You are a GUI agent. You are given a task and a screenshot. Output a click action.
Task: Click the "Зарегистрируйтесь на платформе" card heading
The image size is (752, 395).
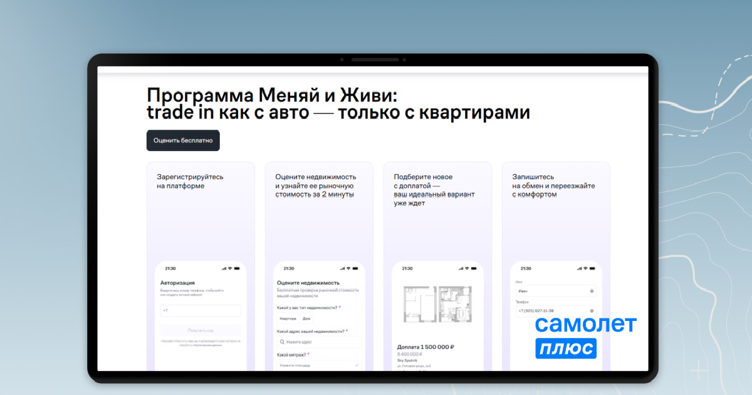click(x=190, y=181)
